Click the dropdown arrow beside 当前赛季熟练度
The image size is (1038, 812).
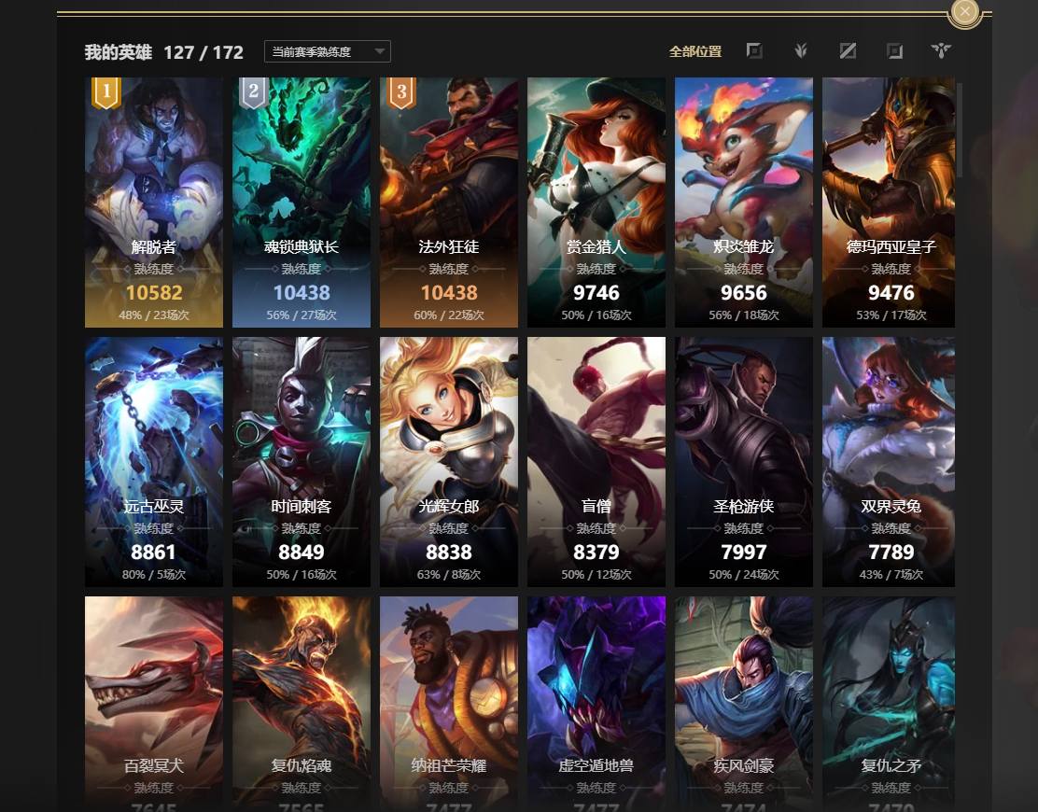point(379,51)
